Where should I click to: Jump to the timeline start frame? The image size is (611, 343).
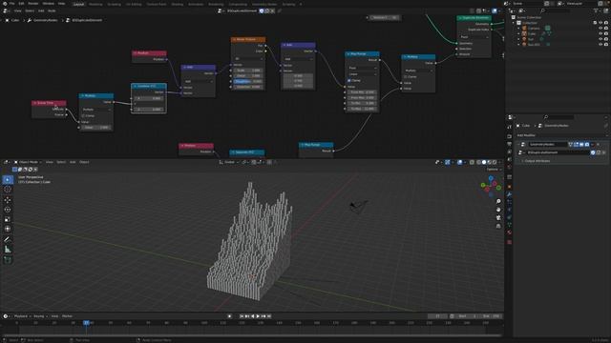pyautogui.click(x=242, y=316)
